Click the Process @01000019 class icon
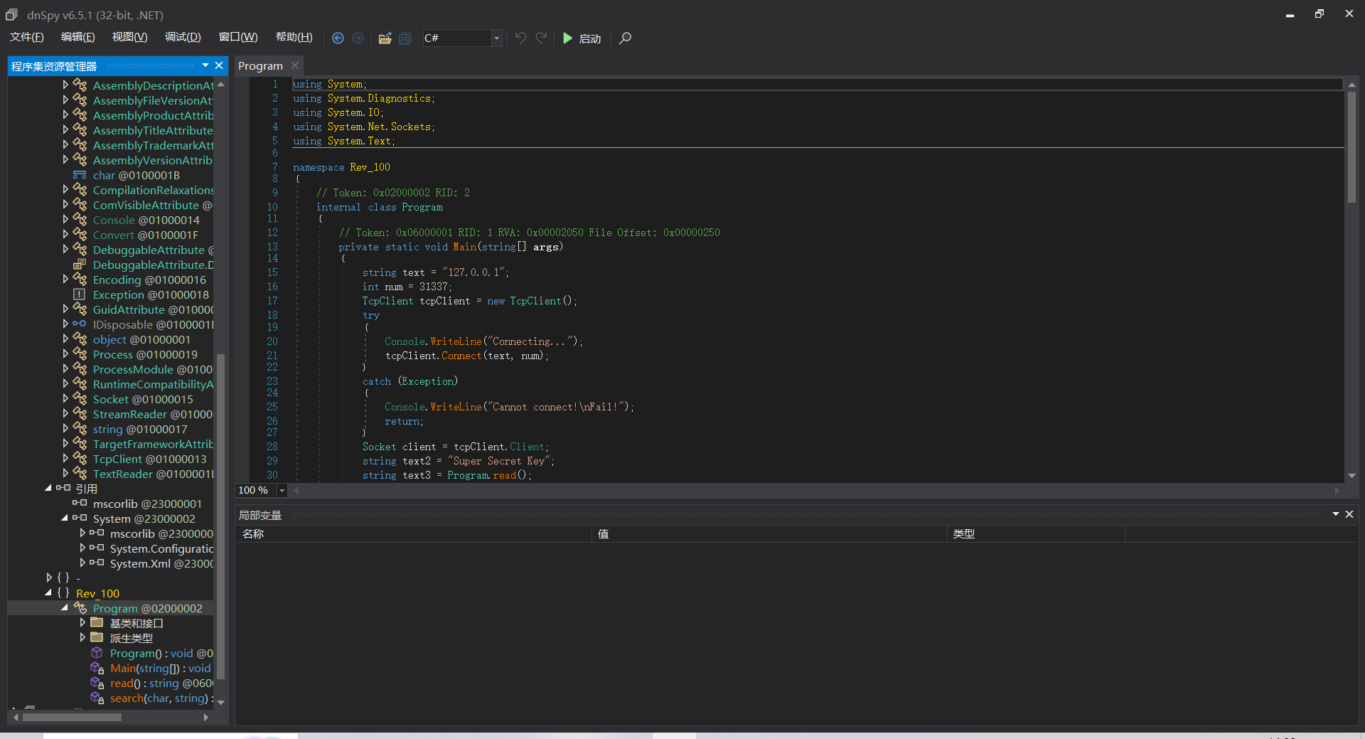Image resolution: width=1365 pixels, height=739 pixels. (x=80, y=354)
